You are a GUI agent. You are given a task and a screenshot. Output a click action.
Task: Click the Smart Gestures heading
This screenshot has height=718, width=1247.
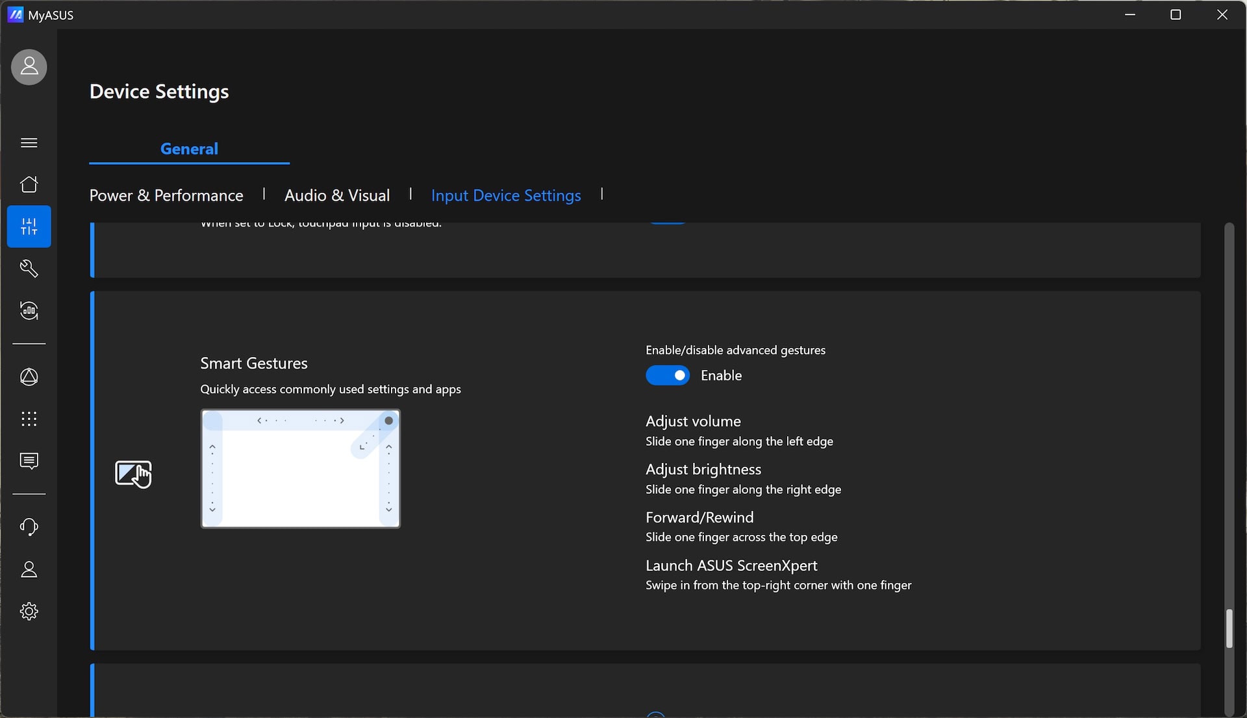pyautogui.click(x=254, y=364)
